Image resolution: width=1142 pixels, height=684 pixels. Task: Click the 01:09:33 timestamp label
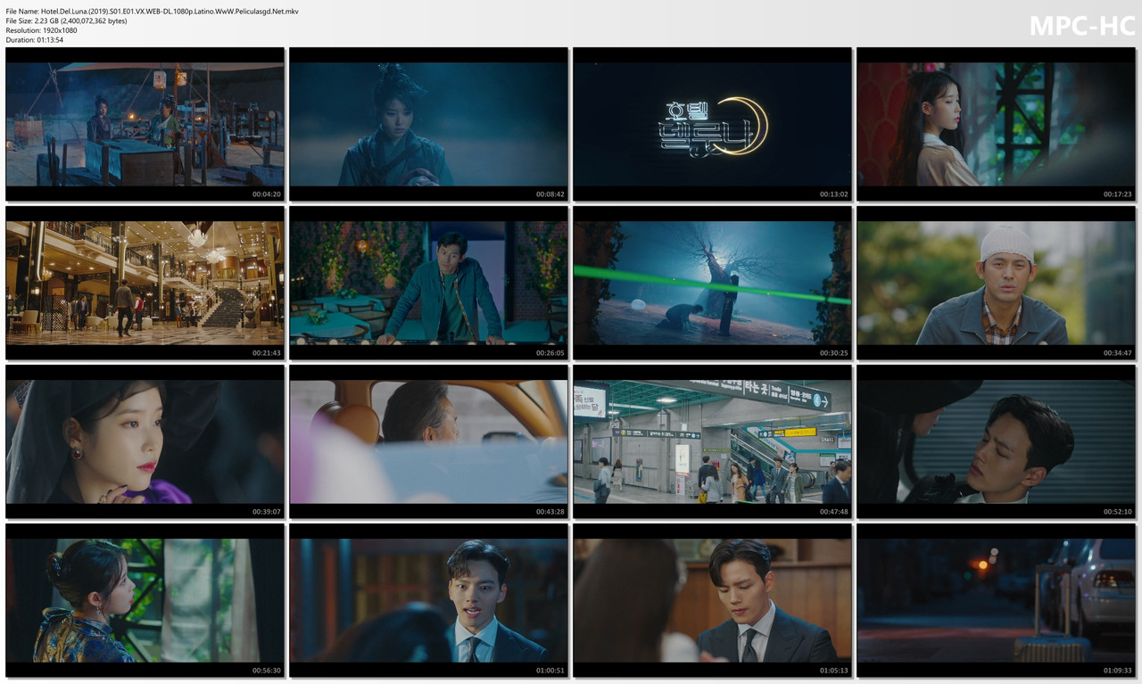click(1118, 671)
